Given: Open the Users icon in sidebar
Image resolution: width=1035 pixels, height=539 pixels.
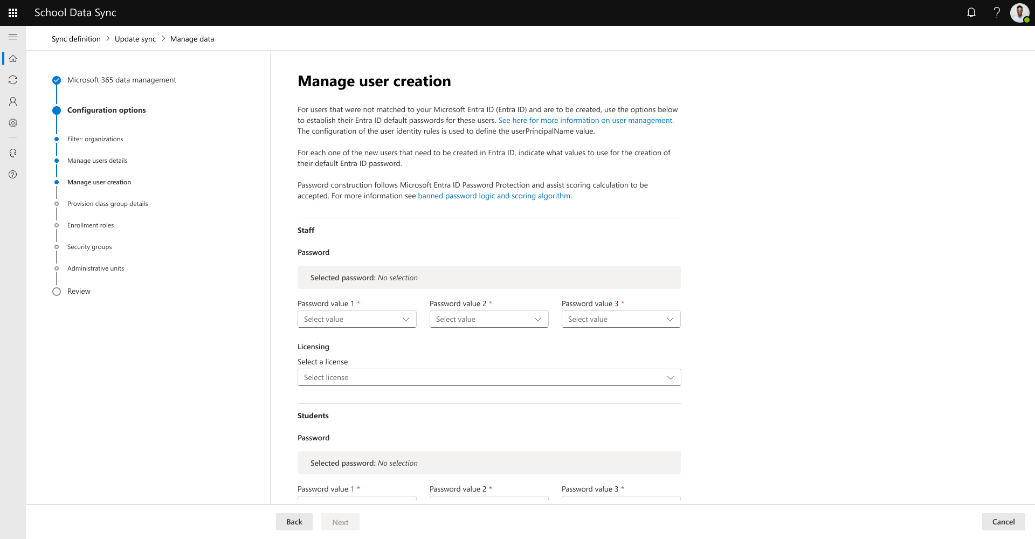Looking at the screenshot, I should (x=13, y=101).
